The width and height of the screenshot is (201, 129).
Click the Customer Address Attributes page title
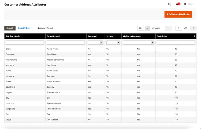25,5
